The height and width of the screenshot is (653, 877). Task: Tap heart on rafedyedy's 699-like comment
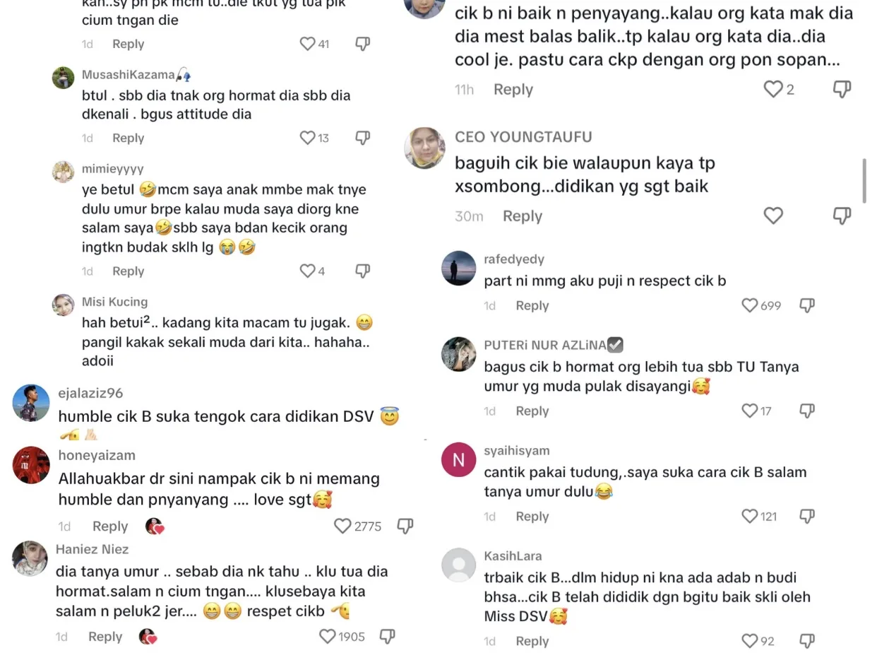(750, 305)
